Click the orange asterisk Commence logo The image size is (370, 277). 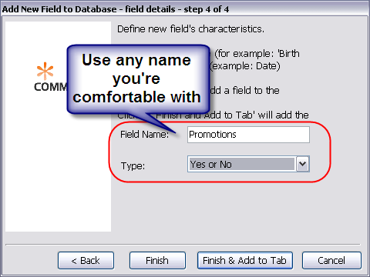45,71
